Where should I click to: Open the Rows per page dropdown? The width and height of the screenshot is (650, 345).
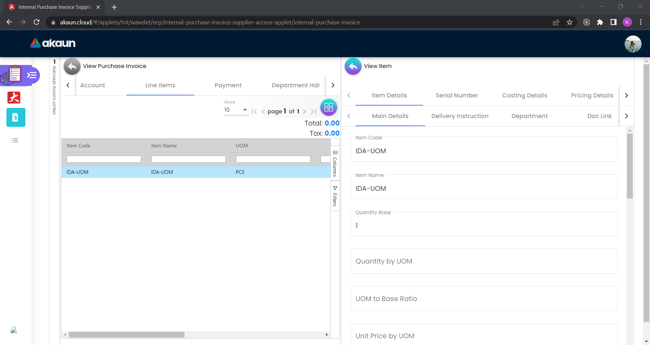point(236,110)
